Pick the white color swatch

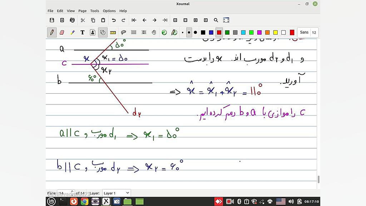coord(283,33)
